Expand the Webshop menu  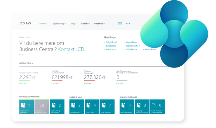coord(99,24)
